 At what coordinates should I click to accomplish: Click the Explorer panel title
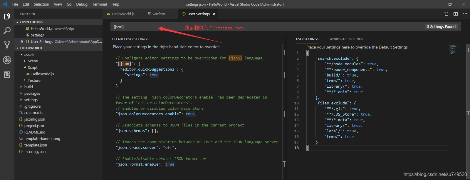tap(28, 14)
